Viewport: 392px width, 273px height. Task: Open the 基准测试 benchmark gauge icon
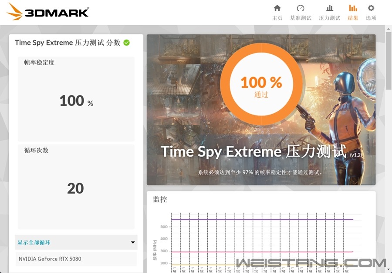click(301, 8)
